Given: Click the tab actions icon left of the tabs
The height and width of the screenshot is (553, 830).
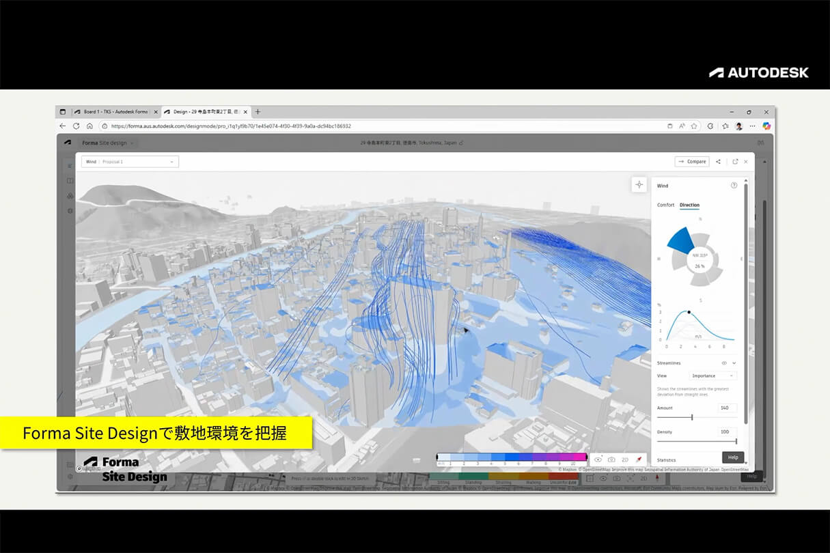Looking at the screenshot, I should pos(63,111).
